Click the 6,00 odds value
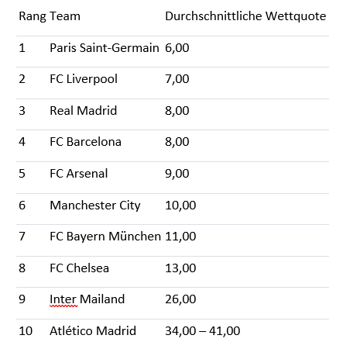Image resolution: width=360 pixels, height=349 pixels. tap(177, 48)
